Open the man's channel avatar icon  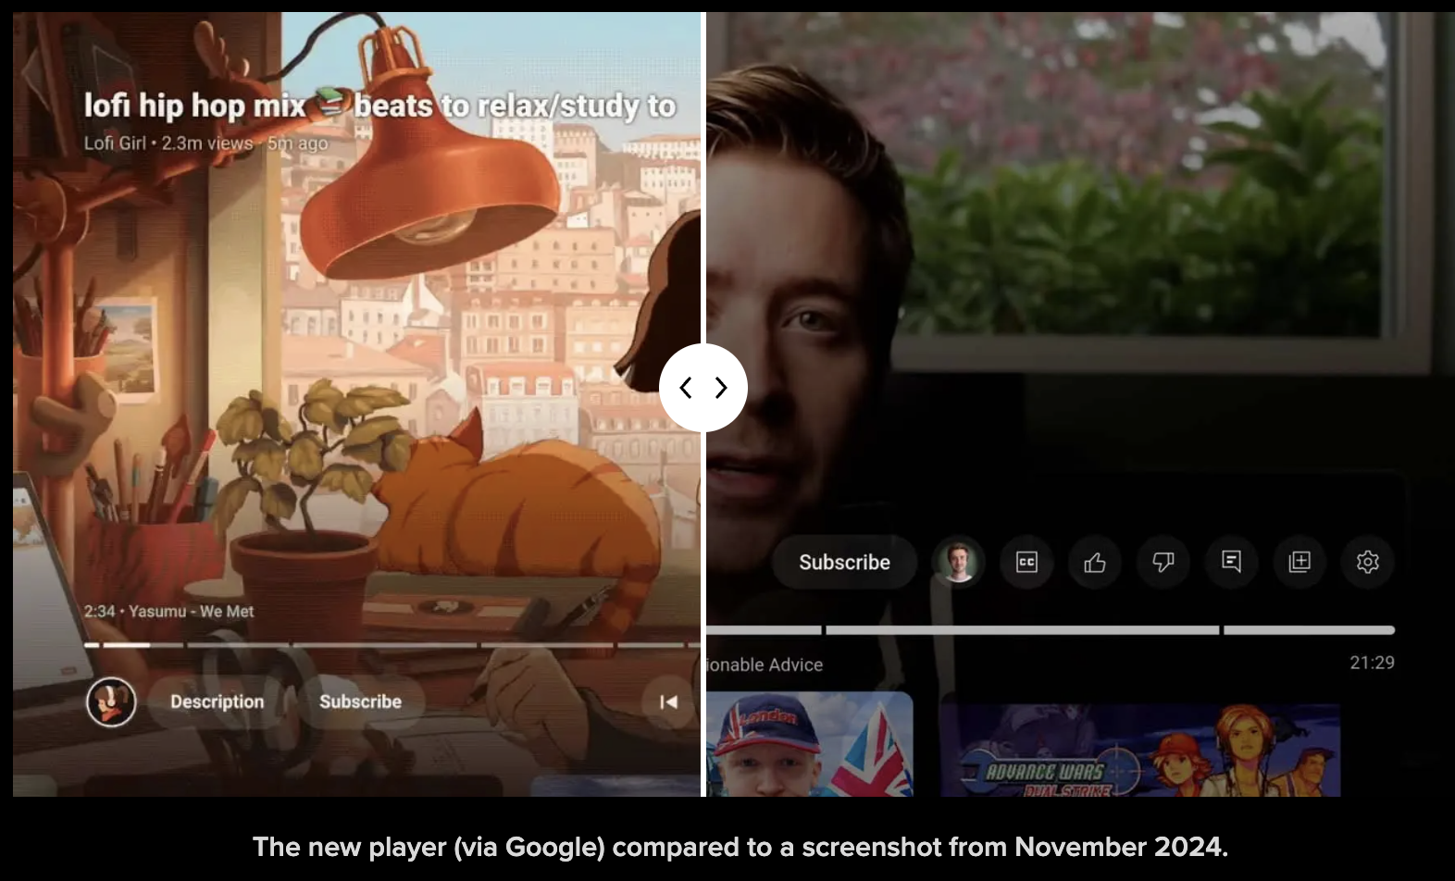click(958, 562)
